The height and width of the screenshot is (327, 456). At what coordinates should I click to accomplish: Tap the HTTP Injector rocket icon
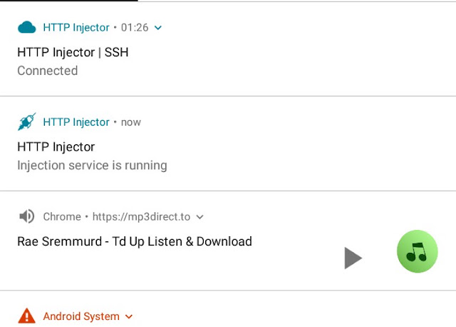27,121
